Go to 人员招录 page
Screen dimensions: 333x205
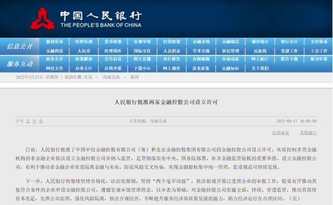[x=172, y=51]
